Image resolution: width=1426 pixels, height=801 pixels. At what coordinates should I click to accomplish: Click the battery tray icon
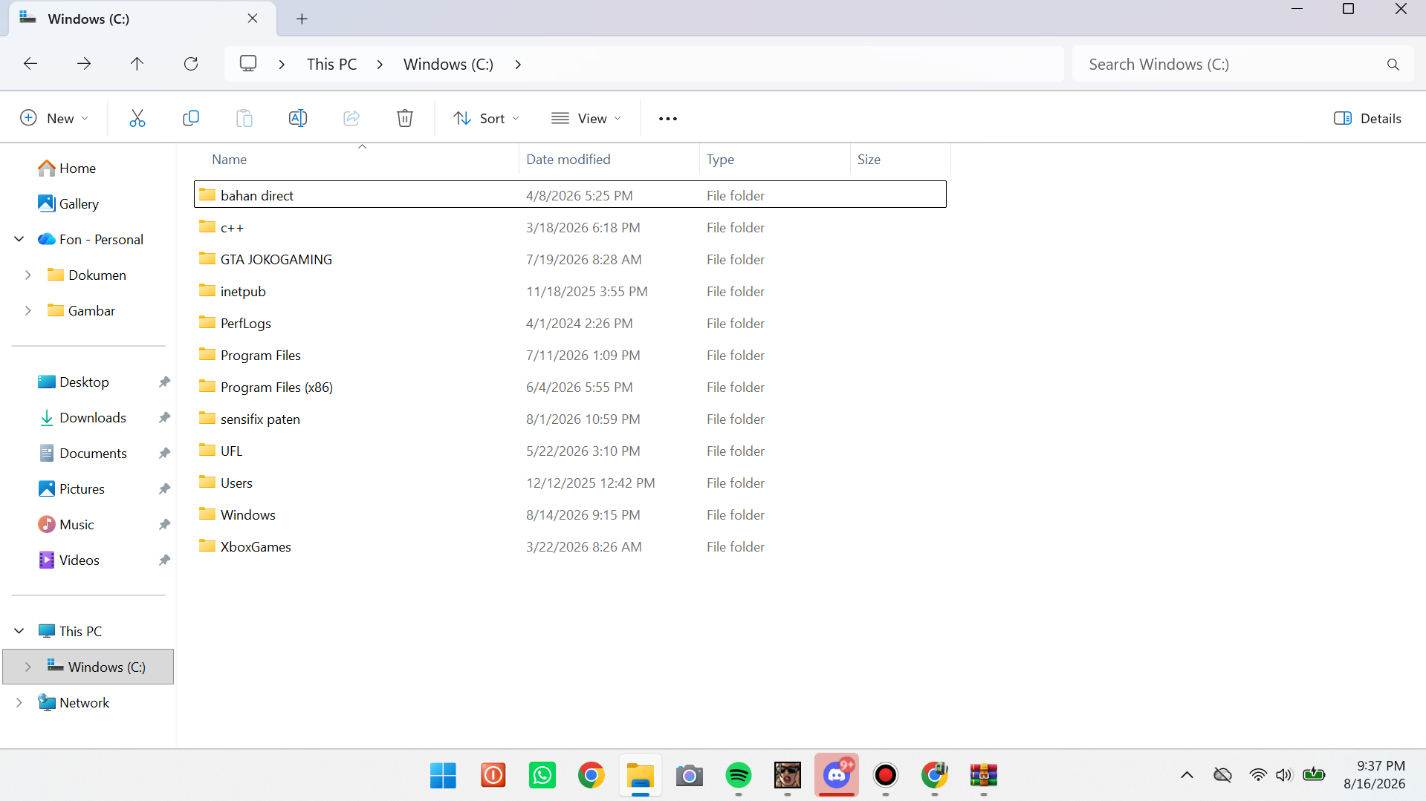(x=1314, y=775)
